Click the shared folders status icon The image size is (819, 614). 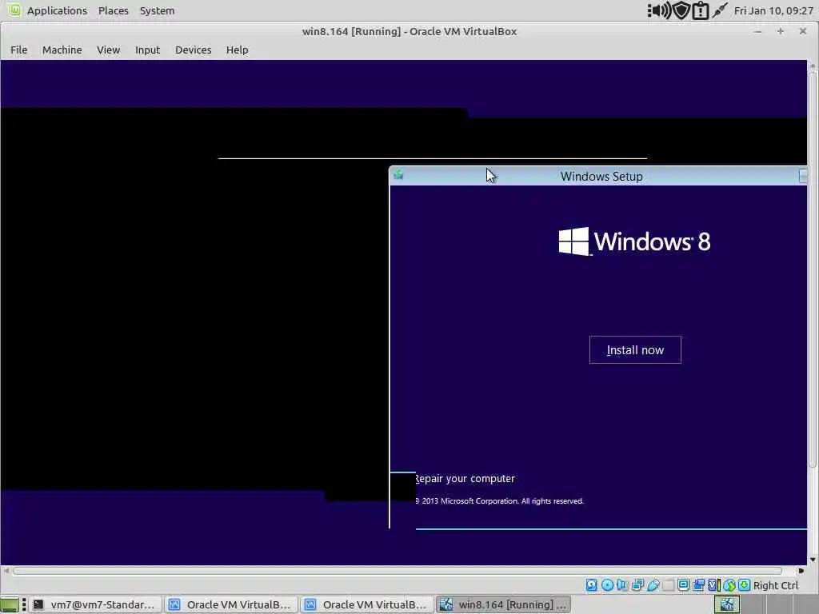(x=699, y=585)
